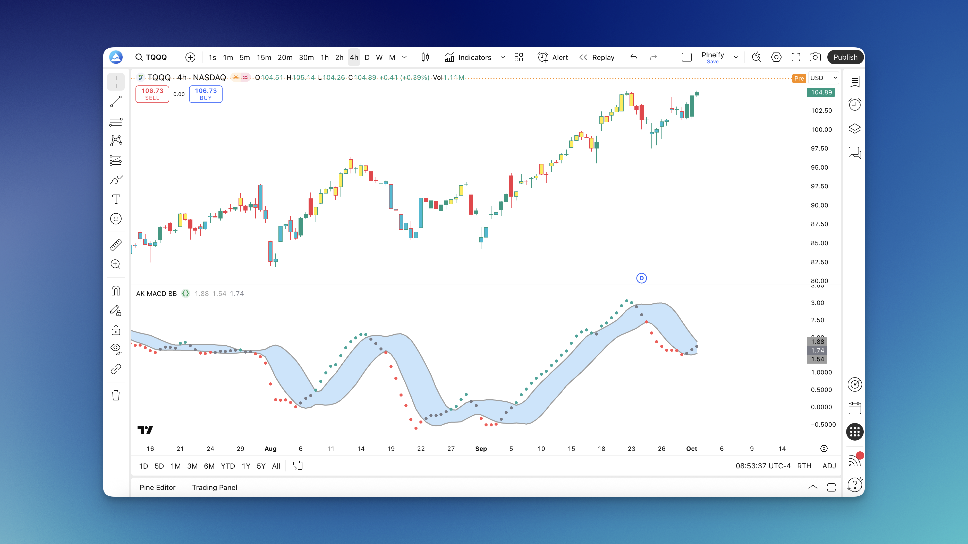Click the Publish button
This screenshot has height=544, width=968.
coord(845,57)
